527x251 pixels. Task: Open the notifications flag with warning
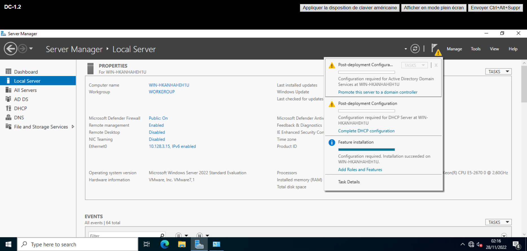(436, 49)
